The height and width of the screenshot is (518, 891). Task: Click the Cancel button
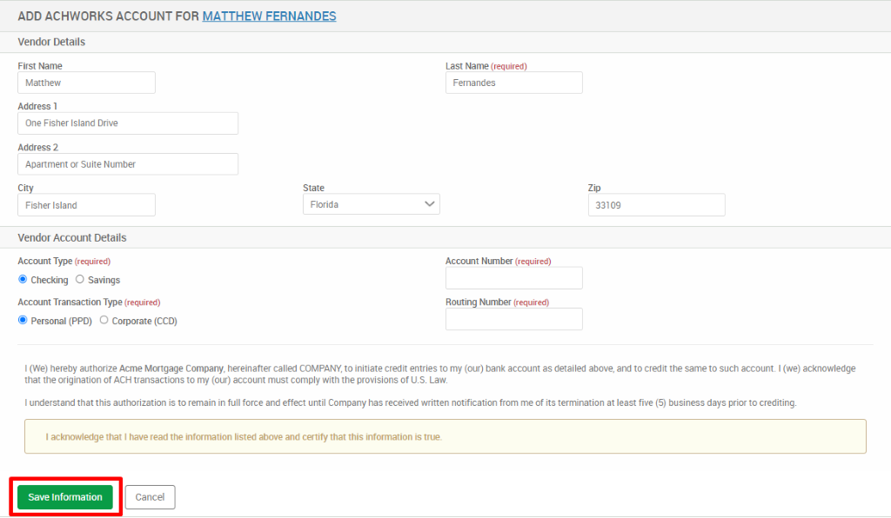150,496
